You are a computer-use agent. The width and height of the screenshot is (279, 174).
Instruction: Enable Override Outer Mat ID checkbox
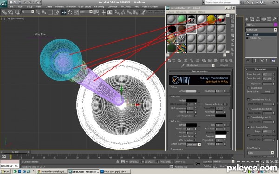tap(248, 109)
